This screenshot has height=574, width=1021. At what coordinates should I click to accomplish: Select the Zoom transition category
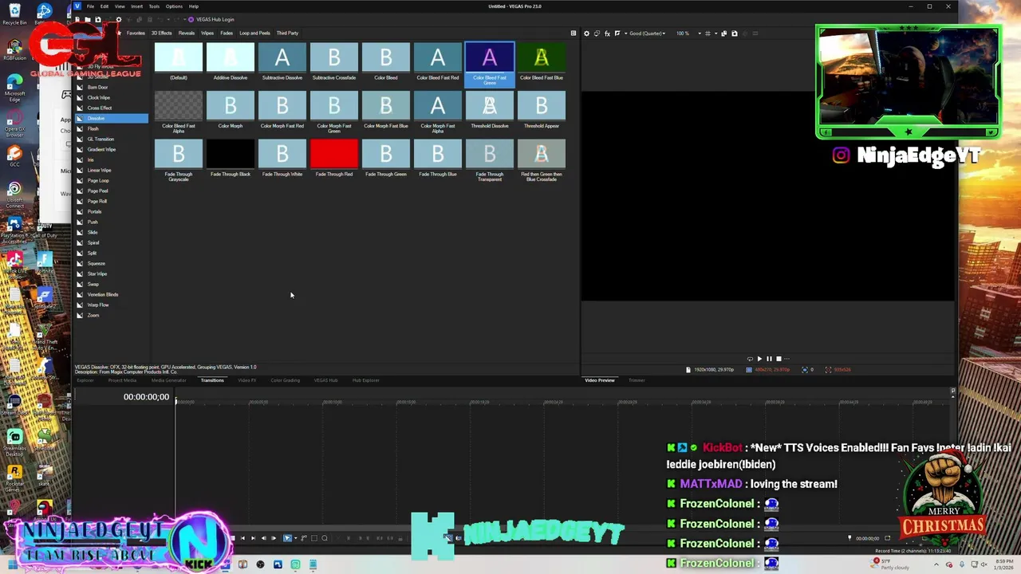tap(93, 315)
